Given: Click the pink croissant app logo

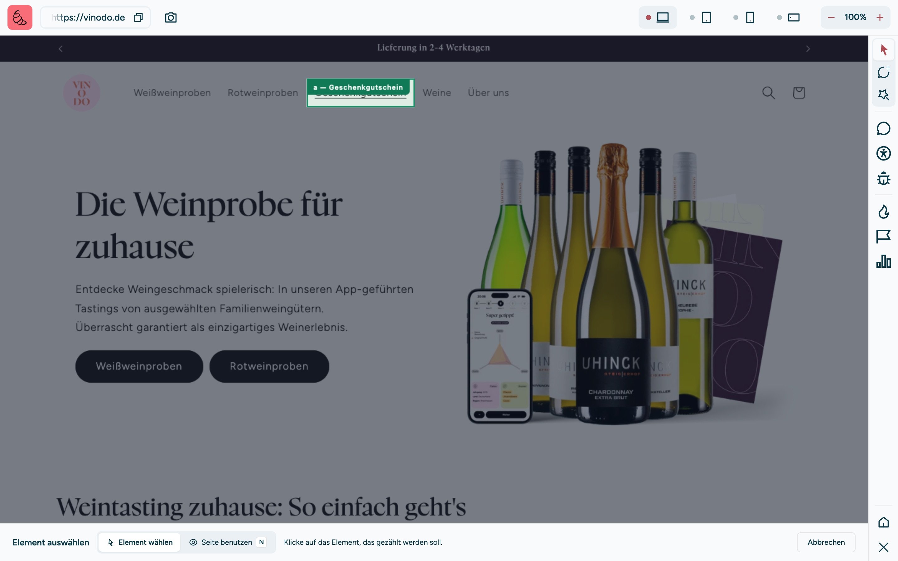Looking at the screenshot, I should pos(20,17).
